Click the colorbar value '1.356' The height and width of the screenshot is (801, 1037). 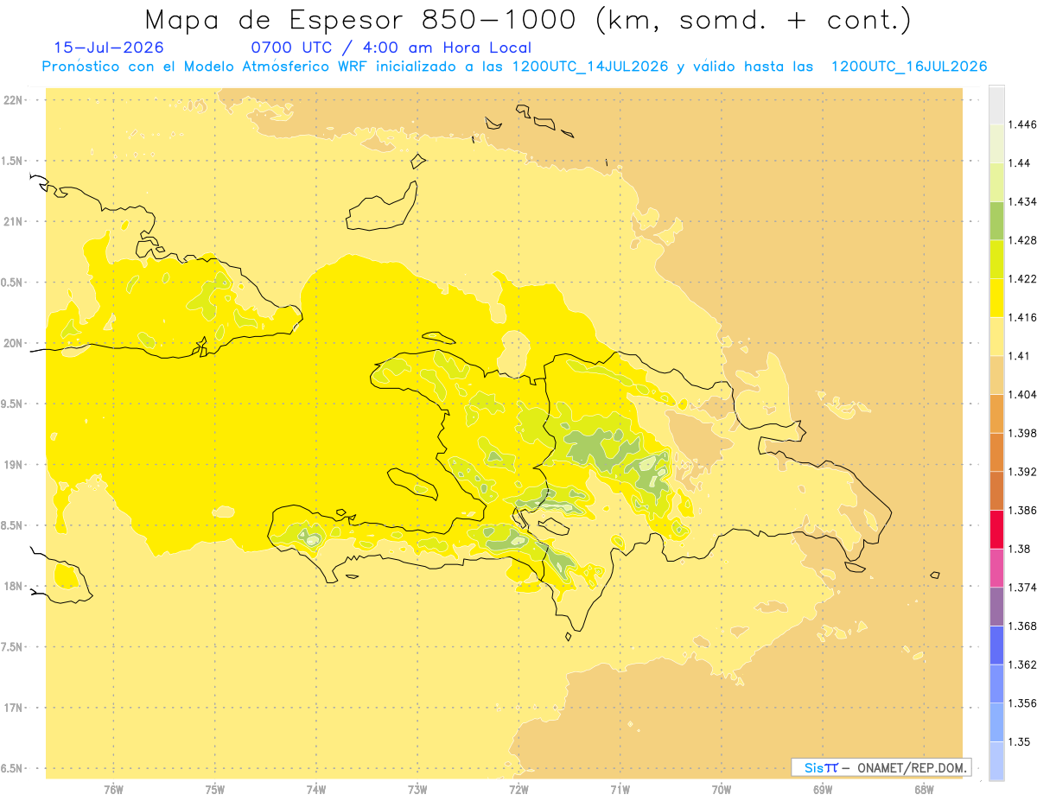[x=1021, y=703]
